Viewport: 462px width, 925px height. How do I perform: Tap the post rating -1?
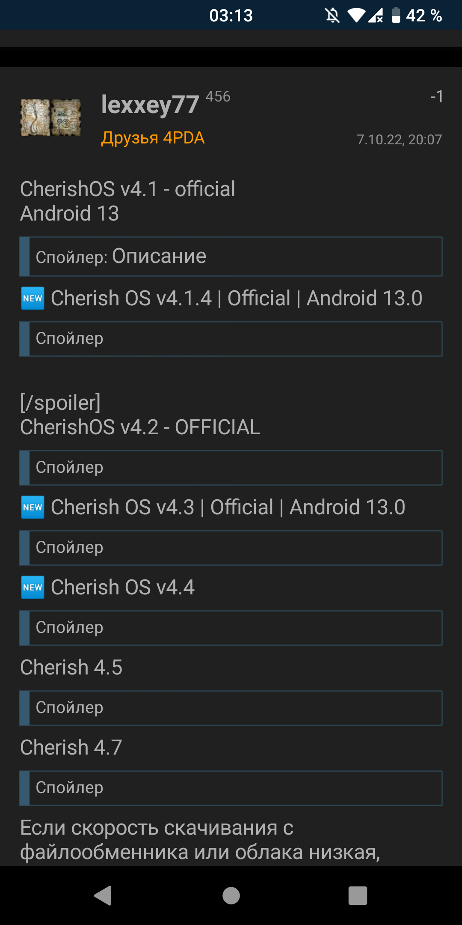coord(436,97)
